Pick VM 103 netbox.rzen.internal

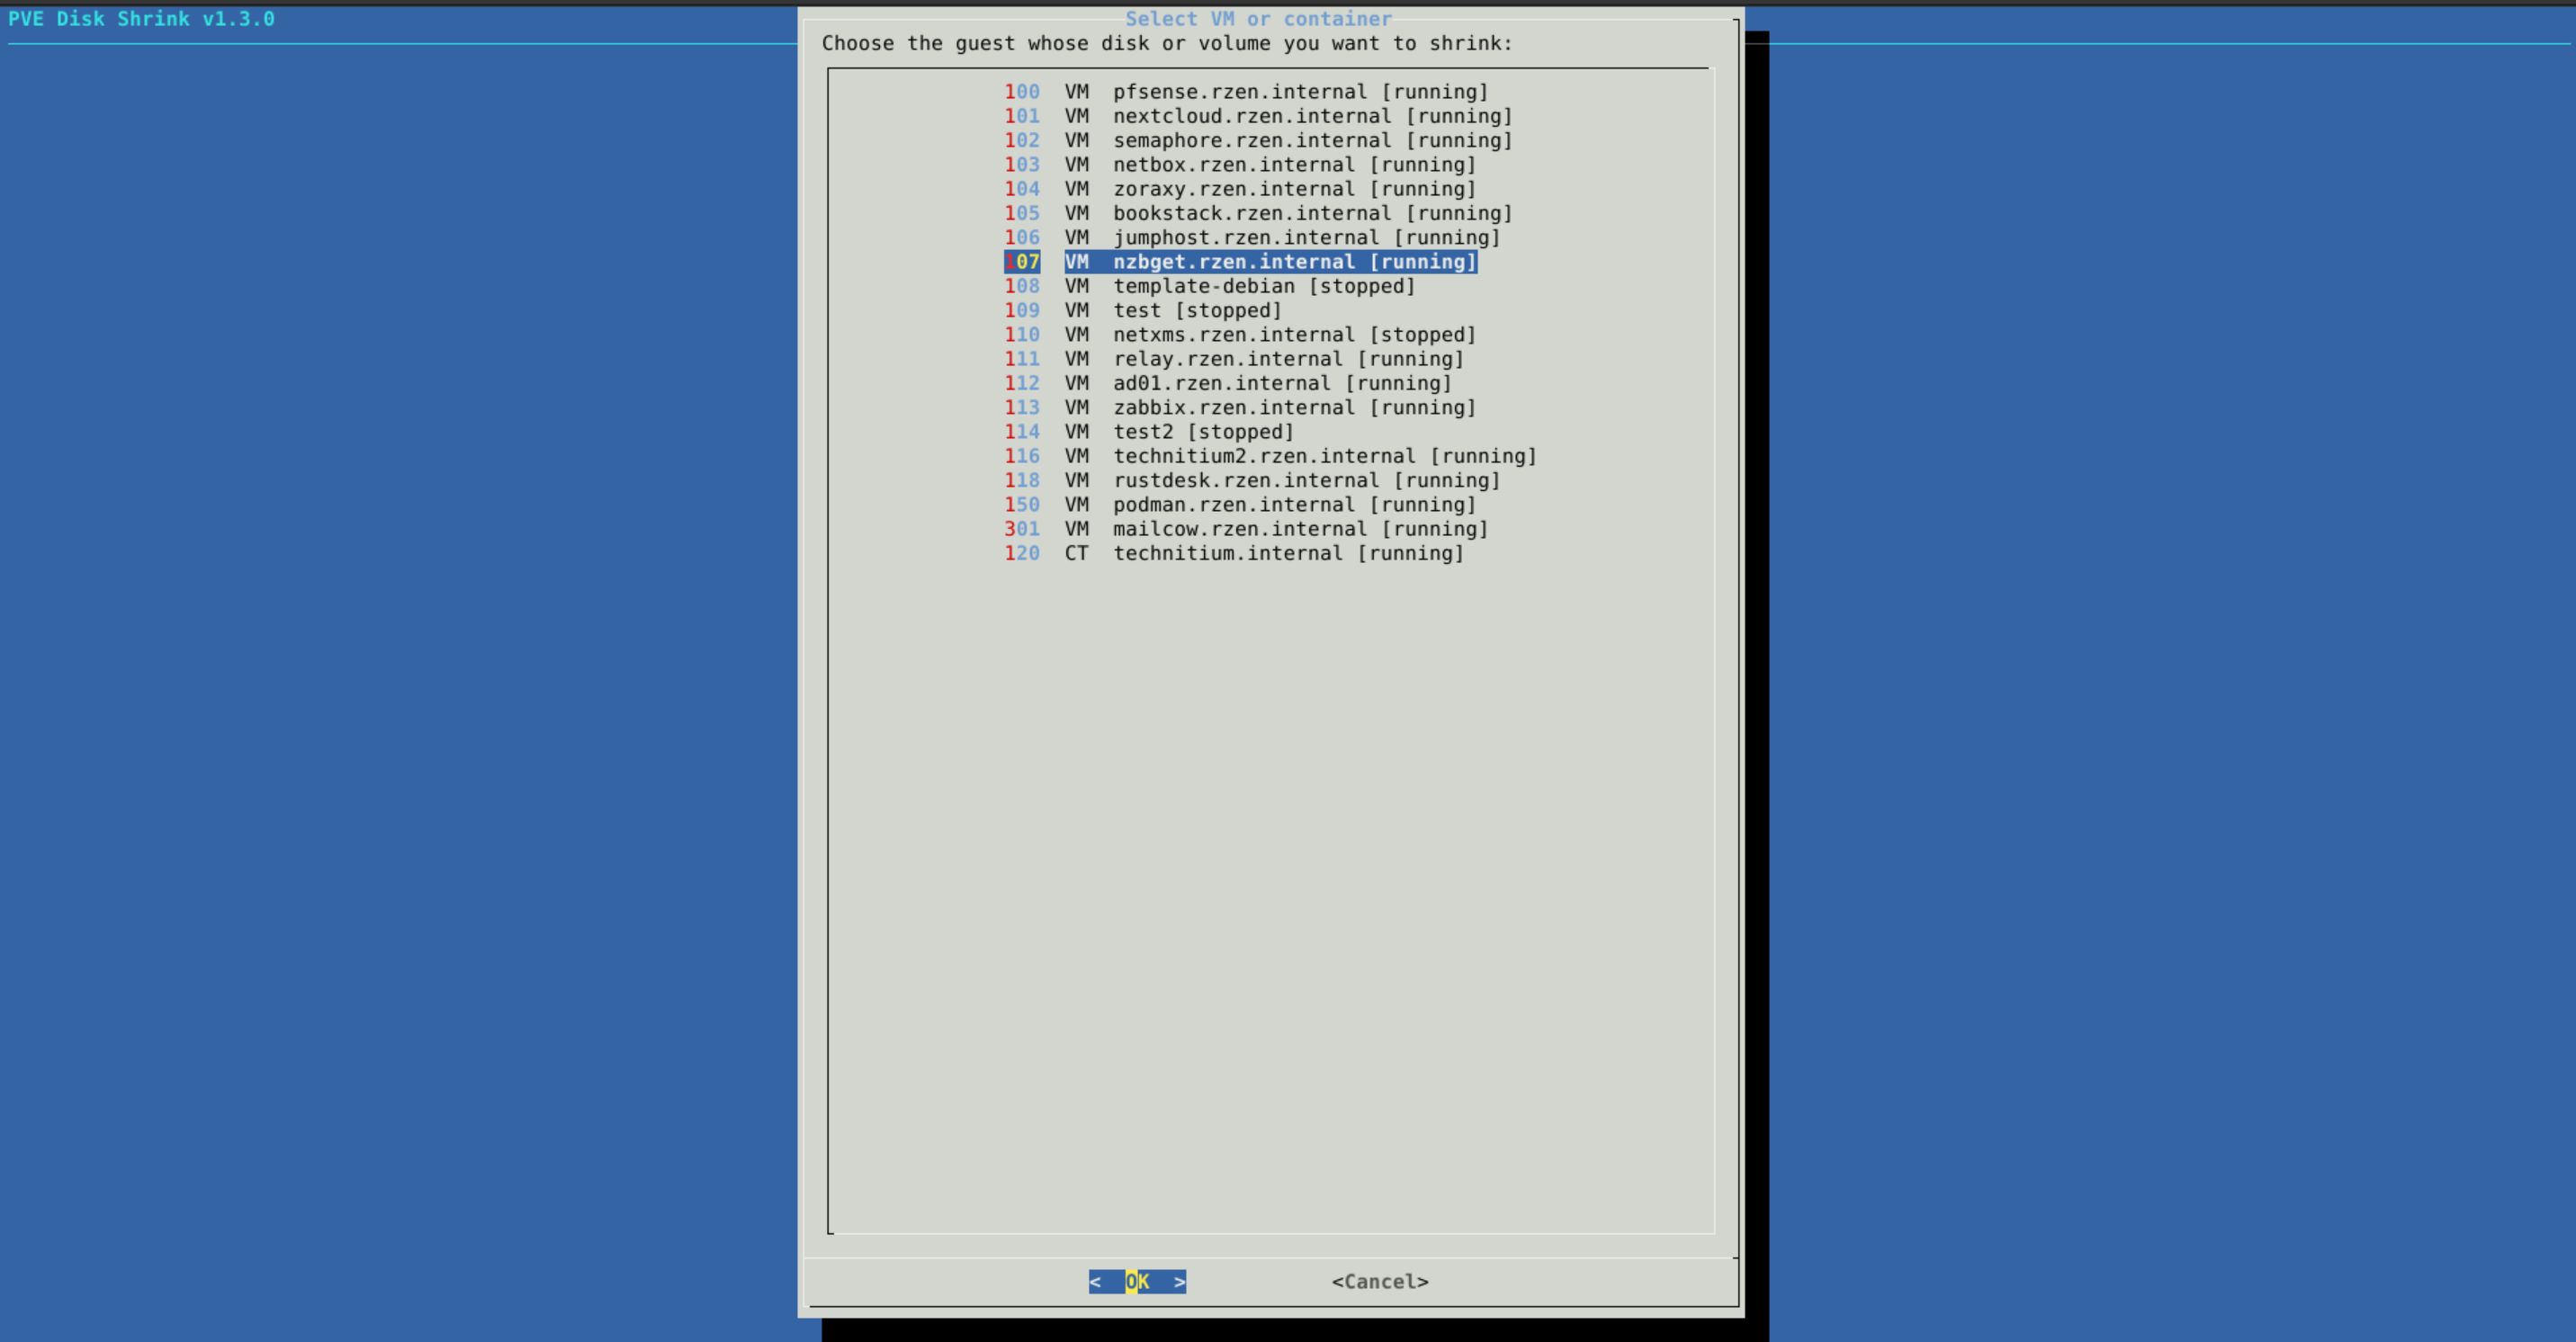1240,165
